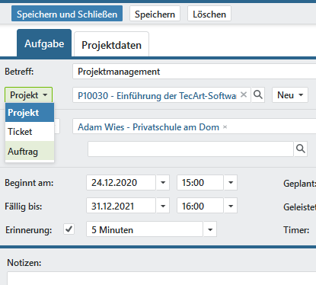The image size is (316, 285).
Task: Open due date 31.12.2021 calendar dropdown
Action: tap(163, 206)
